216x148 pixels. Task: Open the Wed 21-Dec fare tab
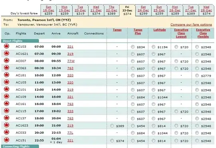(x=96, y=10)
